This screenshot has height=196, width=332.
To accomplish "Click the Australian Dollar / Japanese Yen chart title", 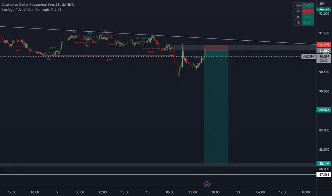I will click(38, 4).
